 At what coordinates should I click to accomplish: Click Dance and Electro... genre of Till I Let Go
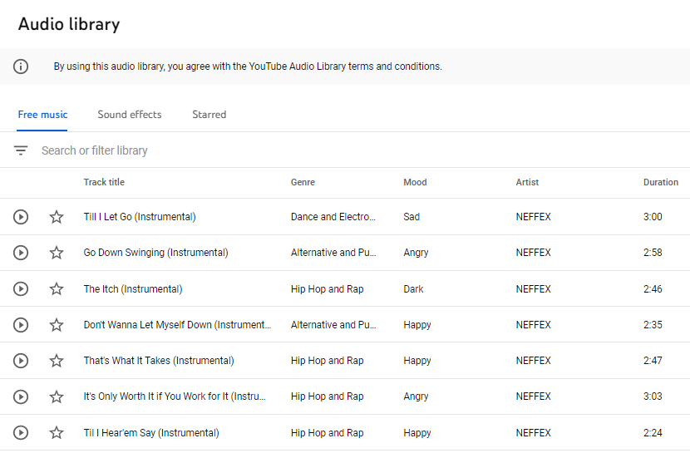click(333, 217)
